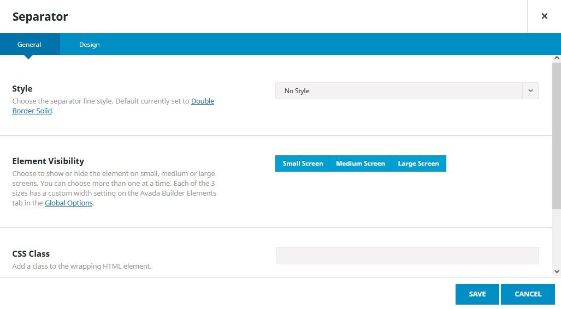The image size is (561, 309).
Task: Click the Style option heading
Action: click(x=22, y=89)
